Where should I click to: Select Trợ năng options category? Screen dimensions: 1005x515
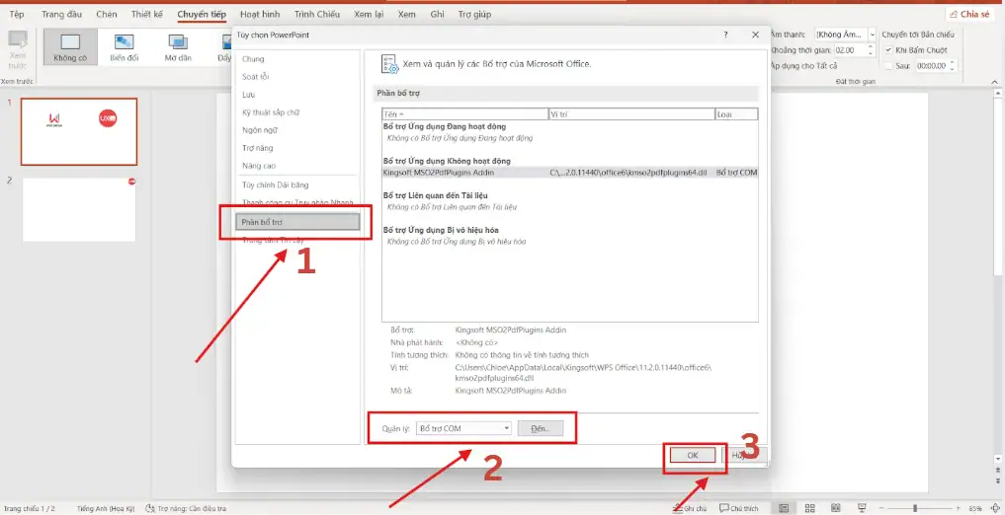click(258, 148)
